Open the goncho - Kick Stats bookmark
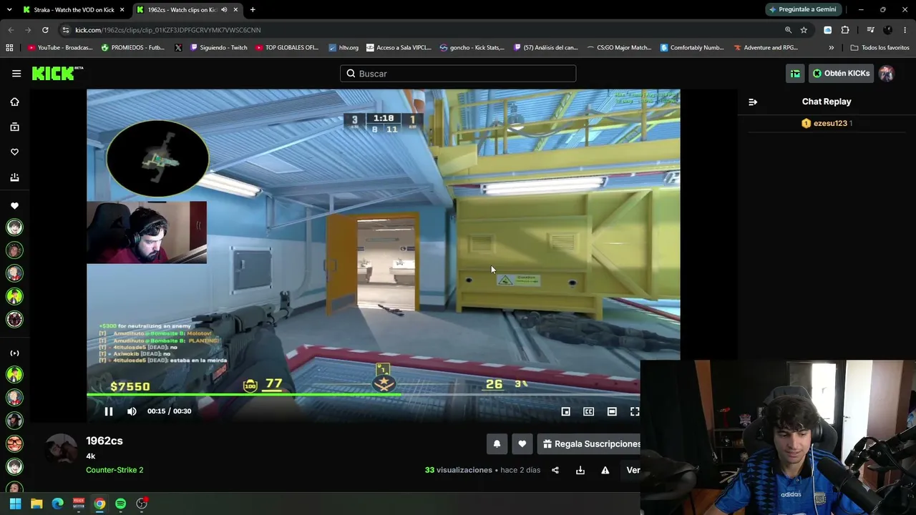 472,48
